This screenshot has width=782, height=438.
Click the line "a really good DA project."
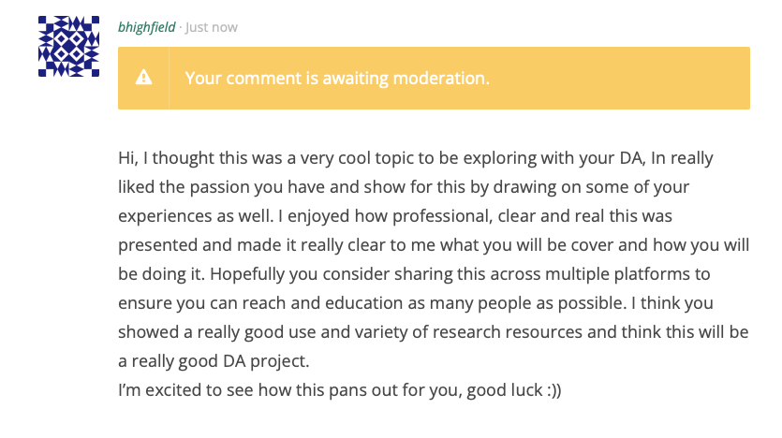pos(212,361)
